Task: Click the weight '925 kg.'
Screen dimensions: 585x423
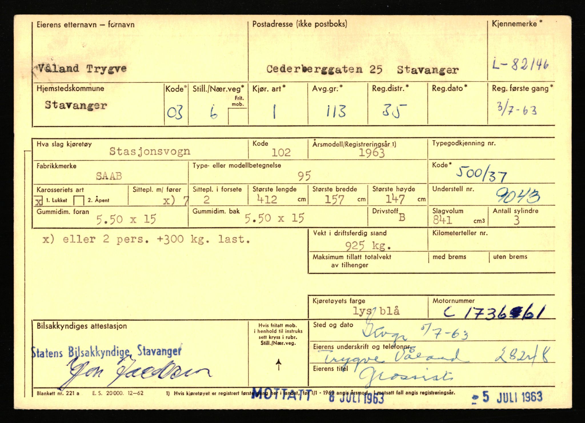Action: 368,246
